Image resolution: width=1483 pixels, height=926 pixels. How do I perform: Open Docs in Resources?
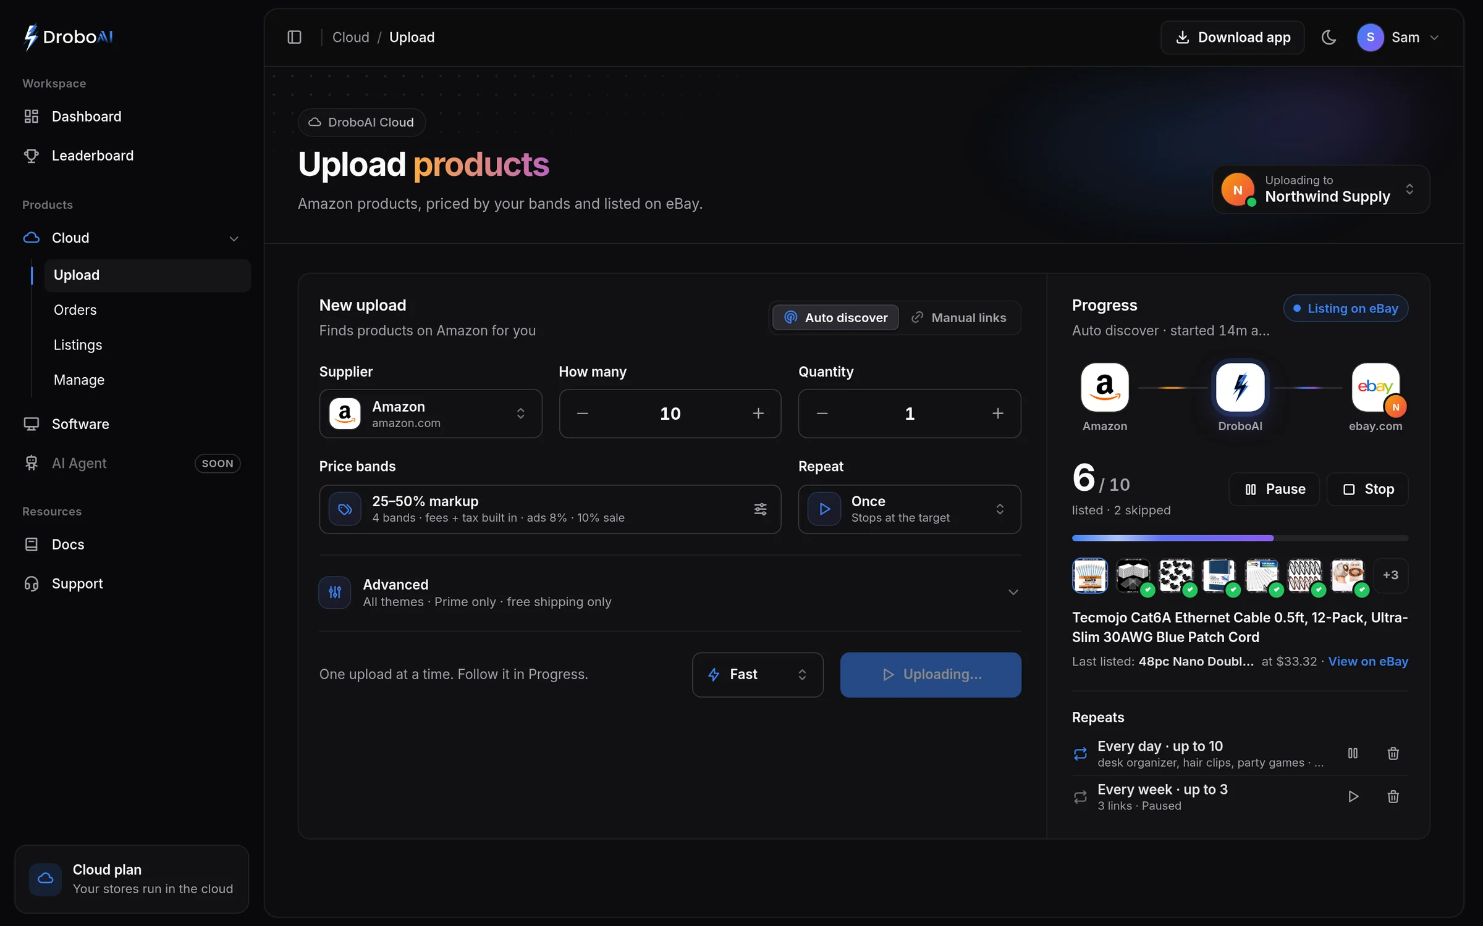pos(132,544)
